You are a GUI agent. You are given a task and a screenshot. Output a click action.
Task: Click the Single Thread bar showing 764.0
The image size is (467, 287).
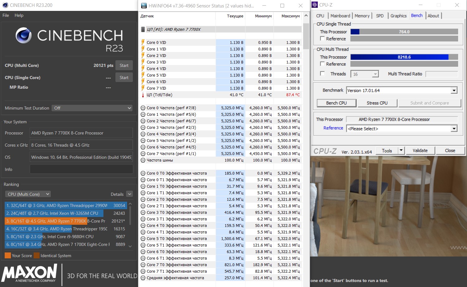[404, 32]
